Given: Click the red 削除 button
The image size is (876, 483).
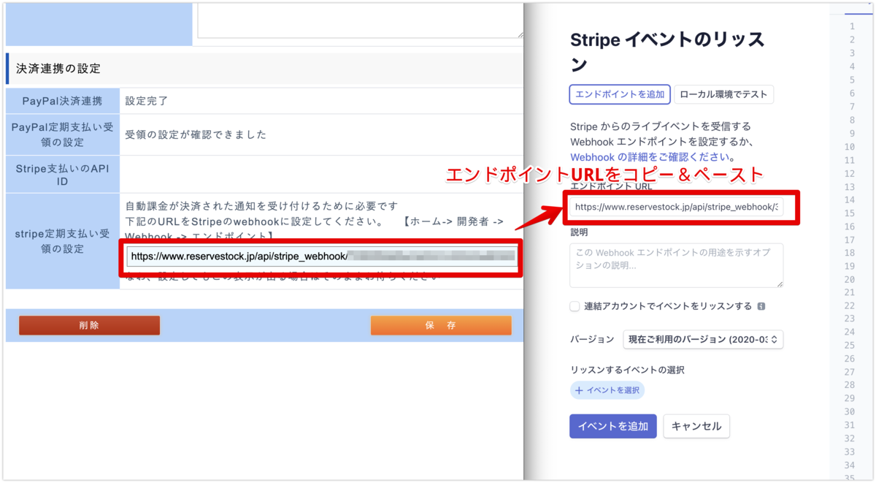Looking at the screenshot, I should [89, 325].
